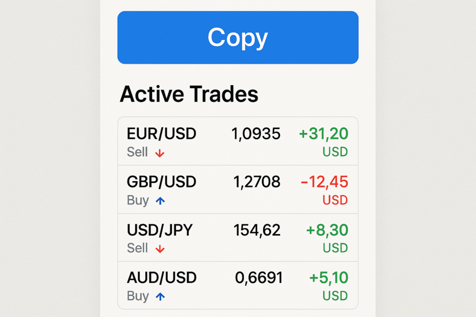This screenshot has width=476, height=317.
Task: Select the USD/JPY pair name
Action: [159, 230]
